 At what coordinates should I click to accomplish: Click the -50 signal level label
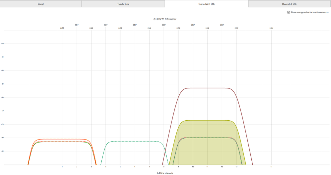pos(2,97)
